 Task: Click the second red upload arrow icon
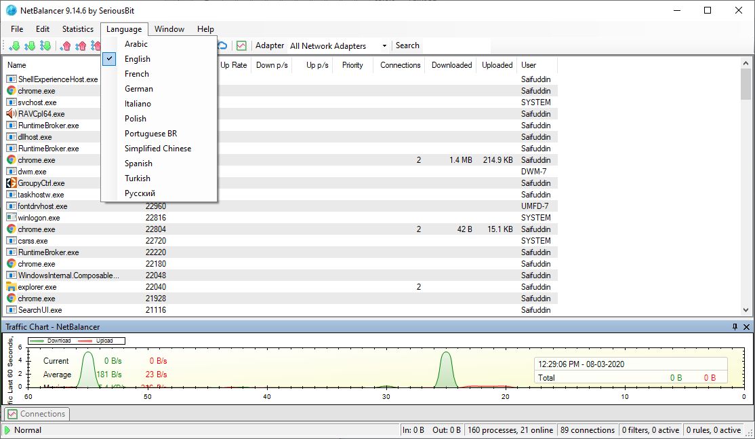(81, 45)
